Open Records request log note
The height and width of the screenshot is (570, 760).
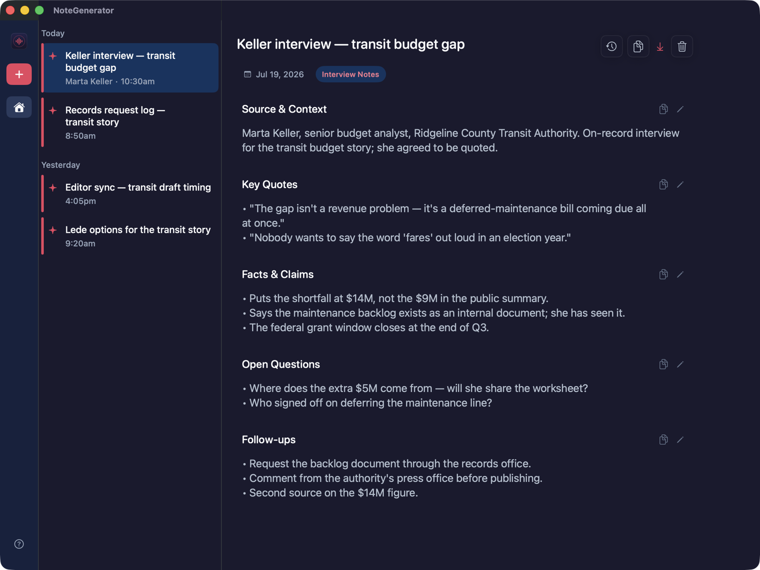point(130,123)
